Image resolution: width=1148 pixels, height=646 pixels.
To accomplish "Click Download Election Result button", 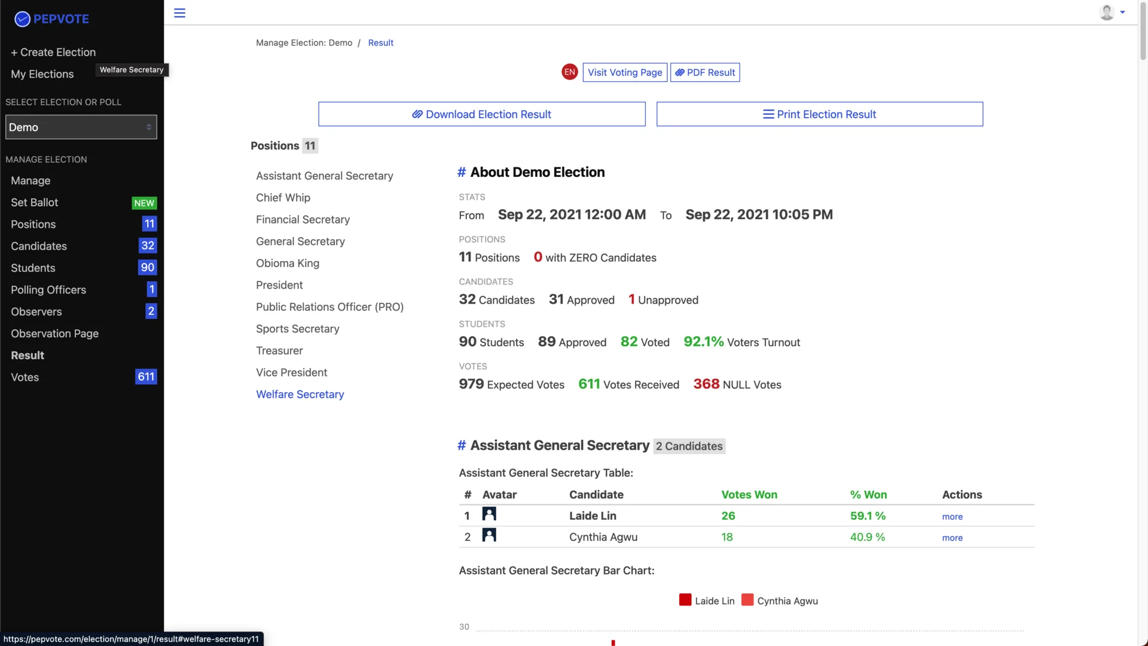I will pos(482,114).
